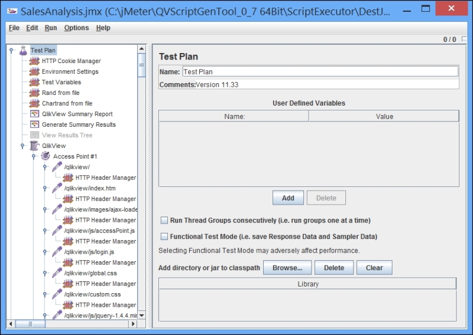Viewport: 473px width, 335px height.
Task: Click tree scrollbar up arrow
Action: [141, 49]
